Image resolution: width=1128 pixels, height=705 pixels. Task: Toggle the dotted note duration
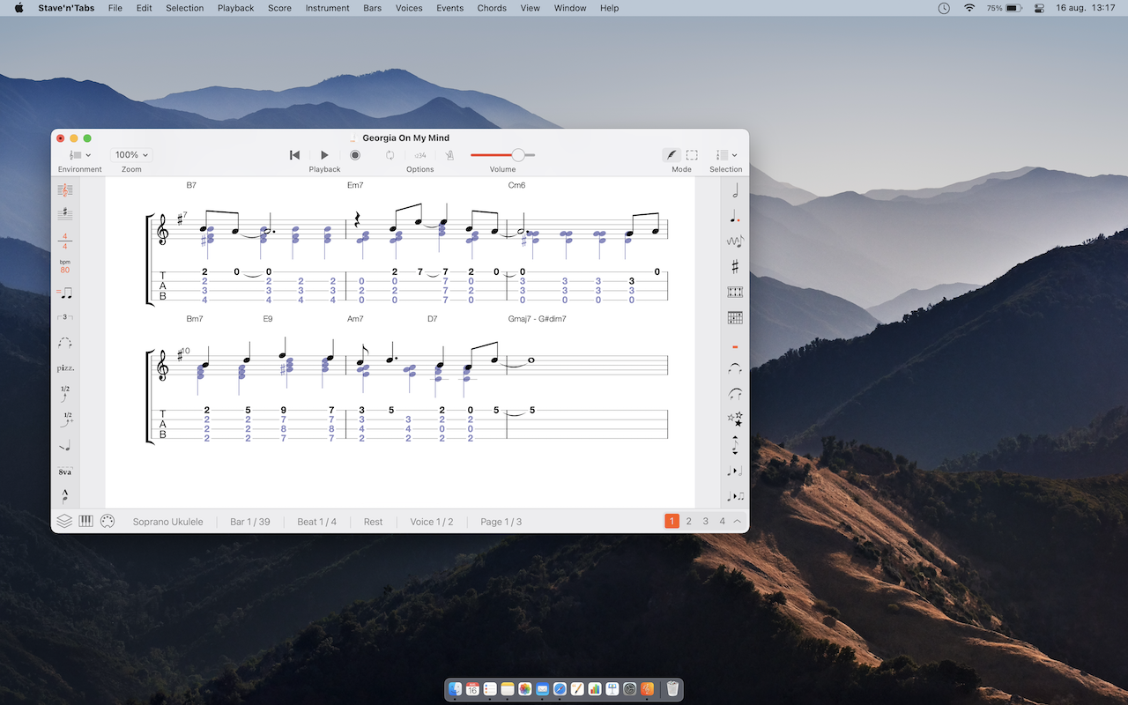pos(735,216)
